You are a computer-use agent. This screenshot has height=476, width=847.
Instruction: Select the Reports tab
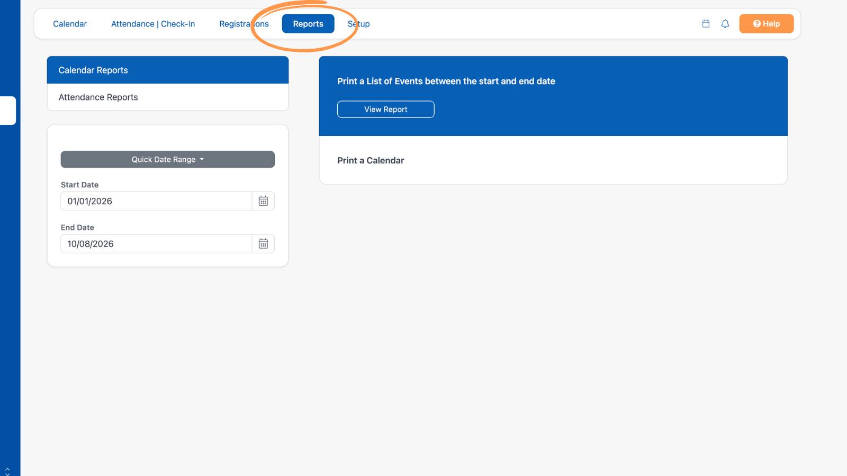point(308,24)
